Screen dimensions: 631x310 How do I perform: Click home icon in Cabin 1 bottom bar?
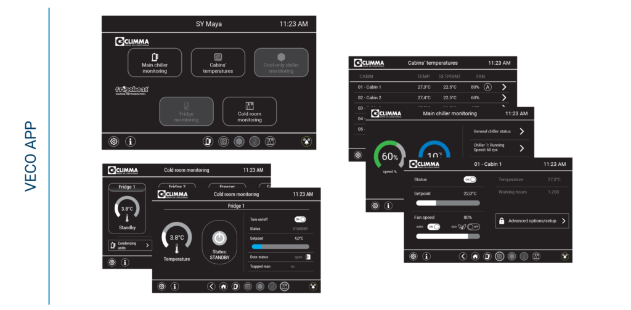coord(475,256)
